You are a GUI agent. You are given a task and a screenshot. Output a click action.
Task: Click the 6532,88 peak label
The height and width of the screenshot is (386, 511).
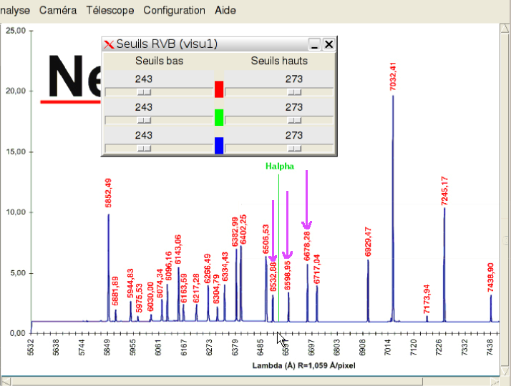click(x=273, y=277)
